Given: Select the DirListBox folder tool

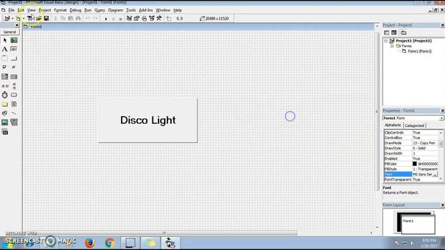Looking at the screenshot, I should [x=5, y=104].
